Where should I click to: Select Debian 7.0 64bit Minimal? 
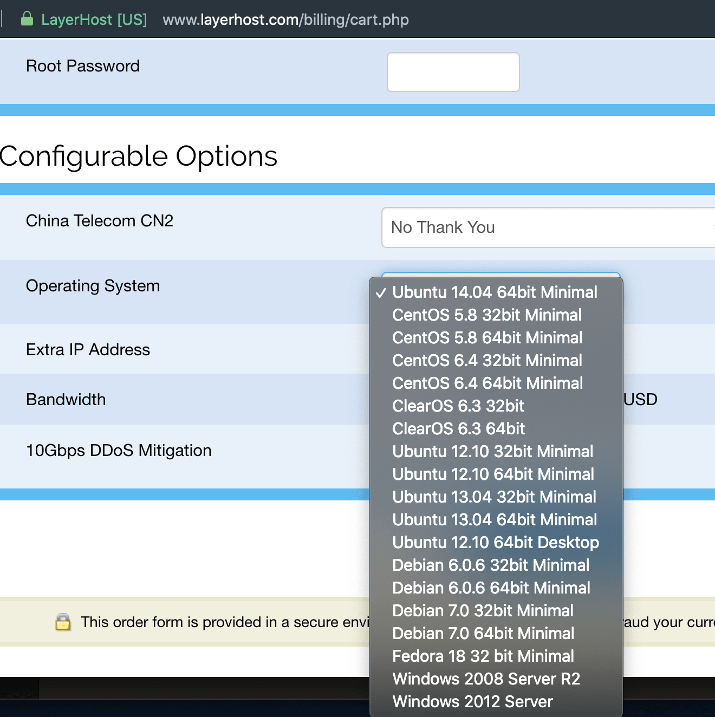pyautogui.click(x=483, y=634)
